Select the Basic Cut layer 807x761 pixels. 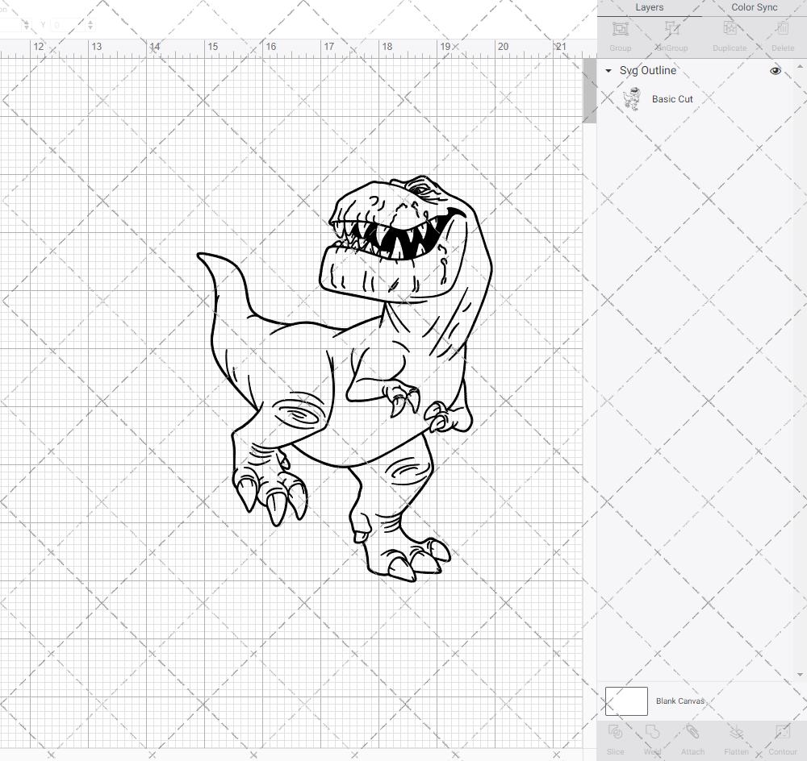[x=671, y=98]
